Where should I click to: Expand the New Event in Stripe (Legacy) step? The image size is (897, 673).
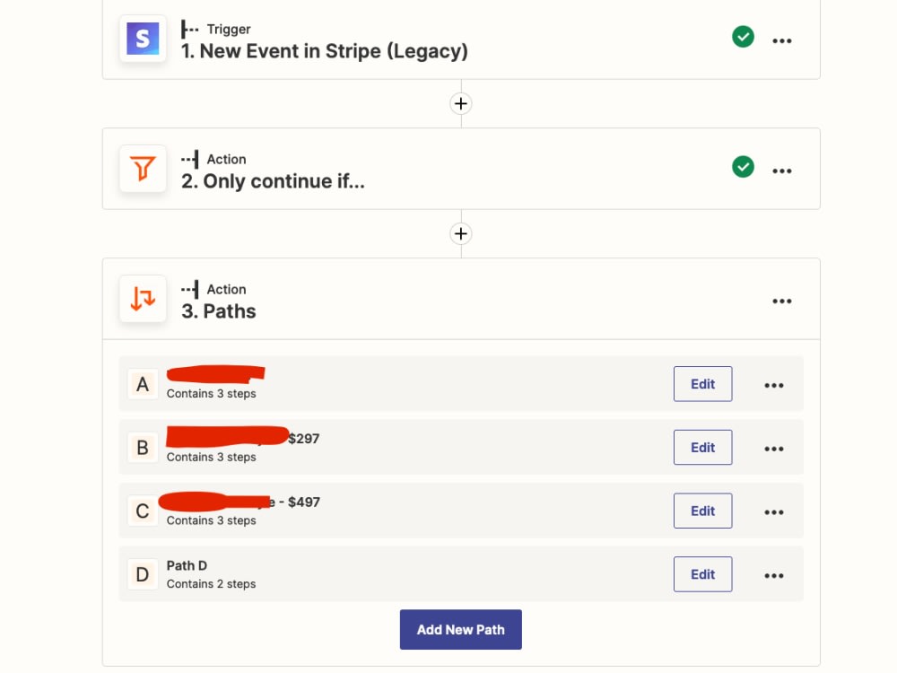tap(325, 51)
